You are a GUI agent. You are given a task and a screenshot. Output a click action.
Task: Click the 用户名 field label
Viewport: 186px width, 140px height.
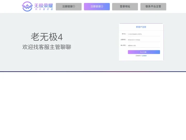(x=124, y=34)
